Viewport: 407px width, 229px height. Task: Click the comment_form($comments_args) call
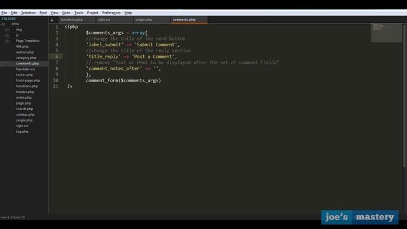click(x=123, y=81)
